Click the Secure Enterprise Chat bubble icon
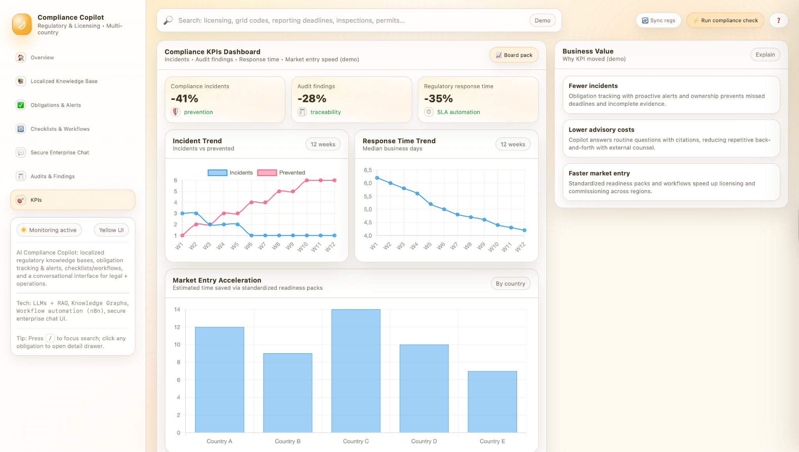Image resolution: width=799 pixels, height=452 pixels. click(21, 153)
